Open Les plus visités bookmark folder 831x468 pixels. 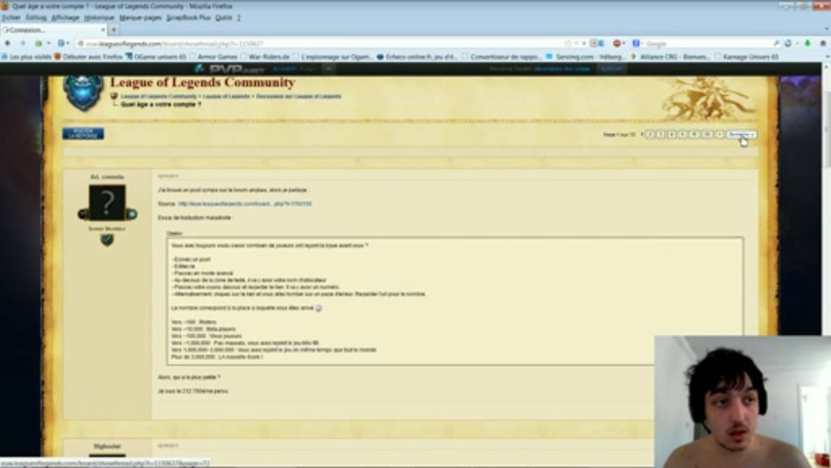[27, 57]
